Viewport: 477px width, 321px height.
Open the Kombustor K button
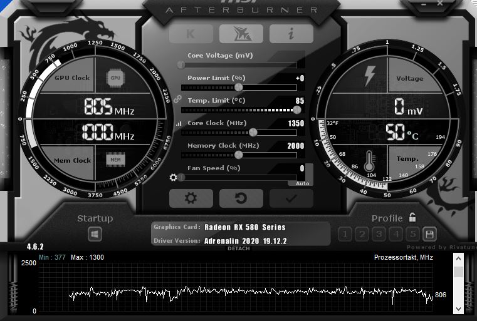tap(191, 34)
